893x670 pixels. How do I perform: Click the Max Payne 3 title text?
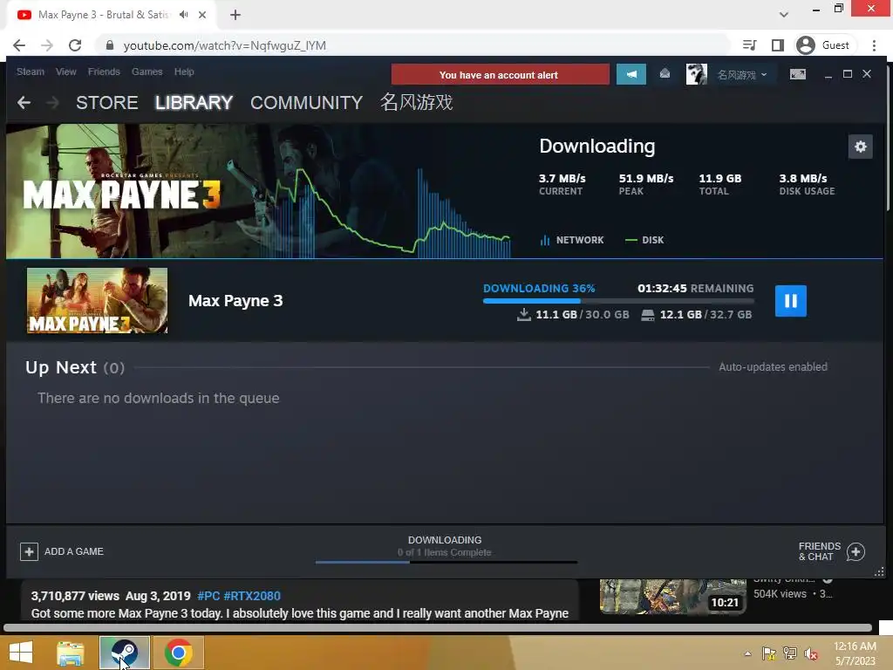(235, 301)
